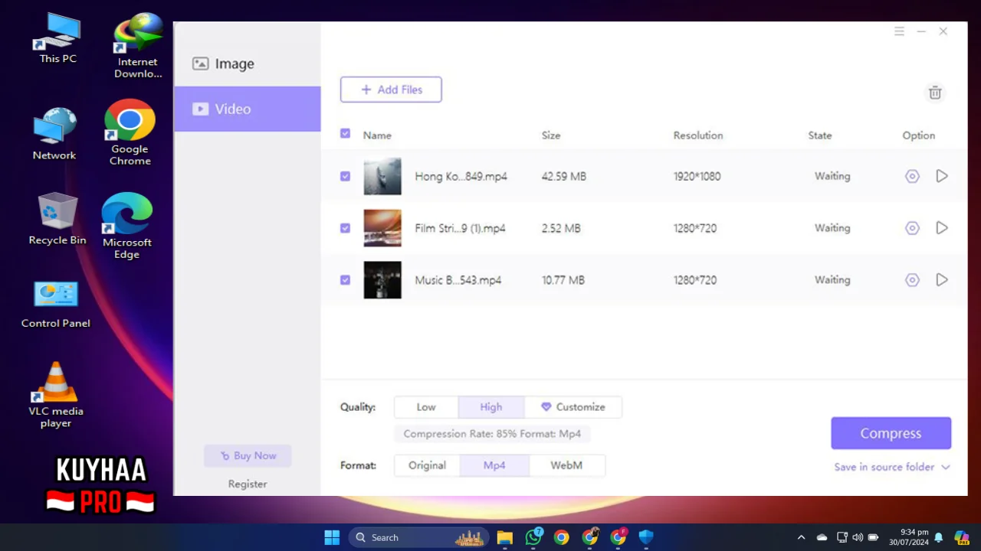Click the trash delete icon
The image size is (981, 551).
935,93
